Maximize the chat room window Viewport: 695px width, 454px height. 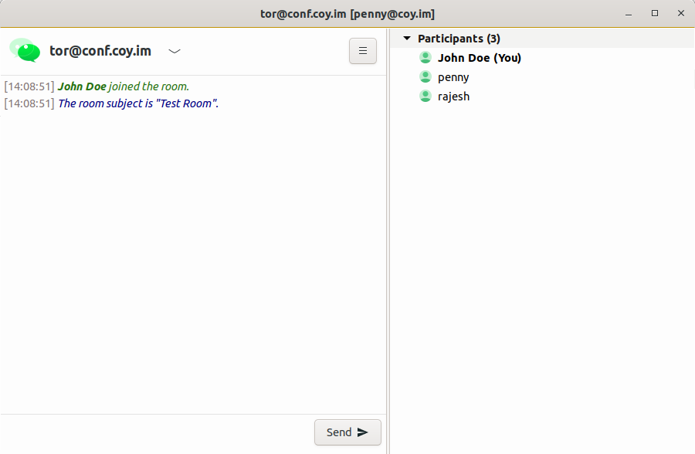point(655,13)
